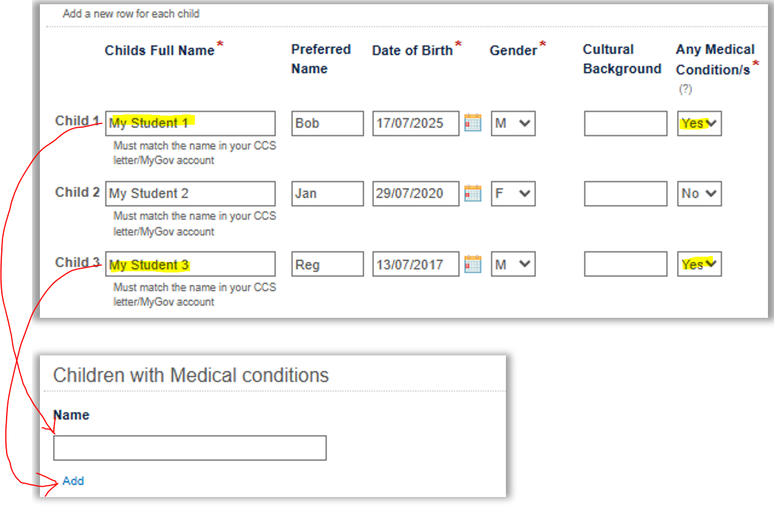
Task: Click the Add link under Name field
Action: [x=73, y=481]
